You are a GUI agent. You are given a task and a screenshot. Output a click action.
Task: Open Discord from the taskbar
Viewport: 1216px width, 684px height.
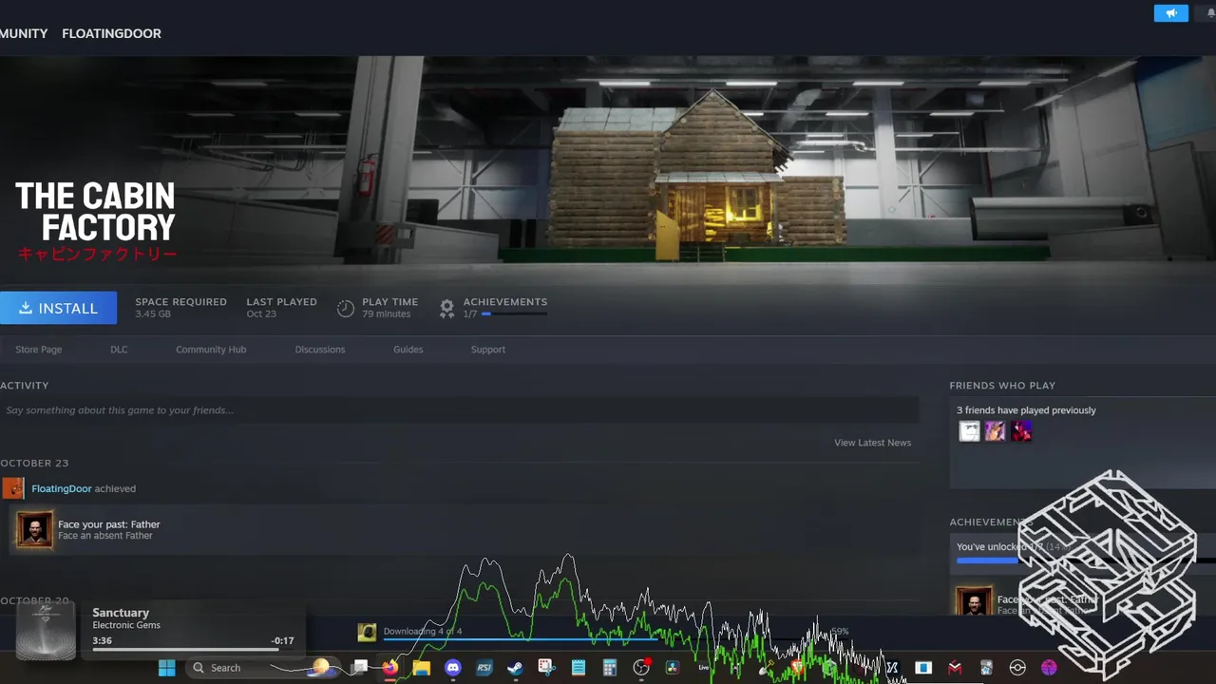point(452,668)
